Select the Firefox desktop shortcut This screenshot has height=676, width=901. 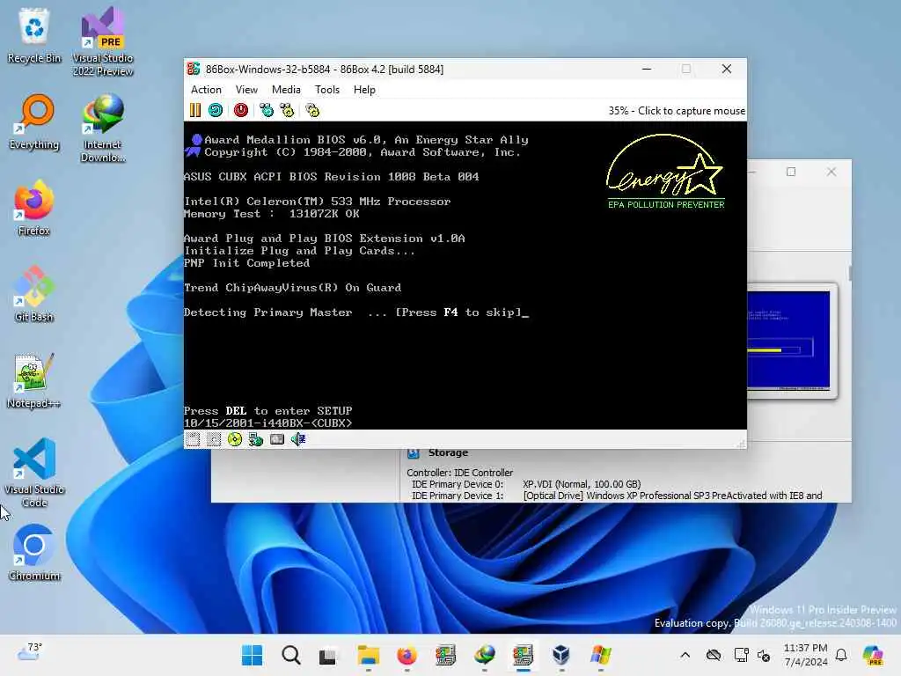point(34,208)
